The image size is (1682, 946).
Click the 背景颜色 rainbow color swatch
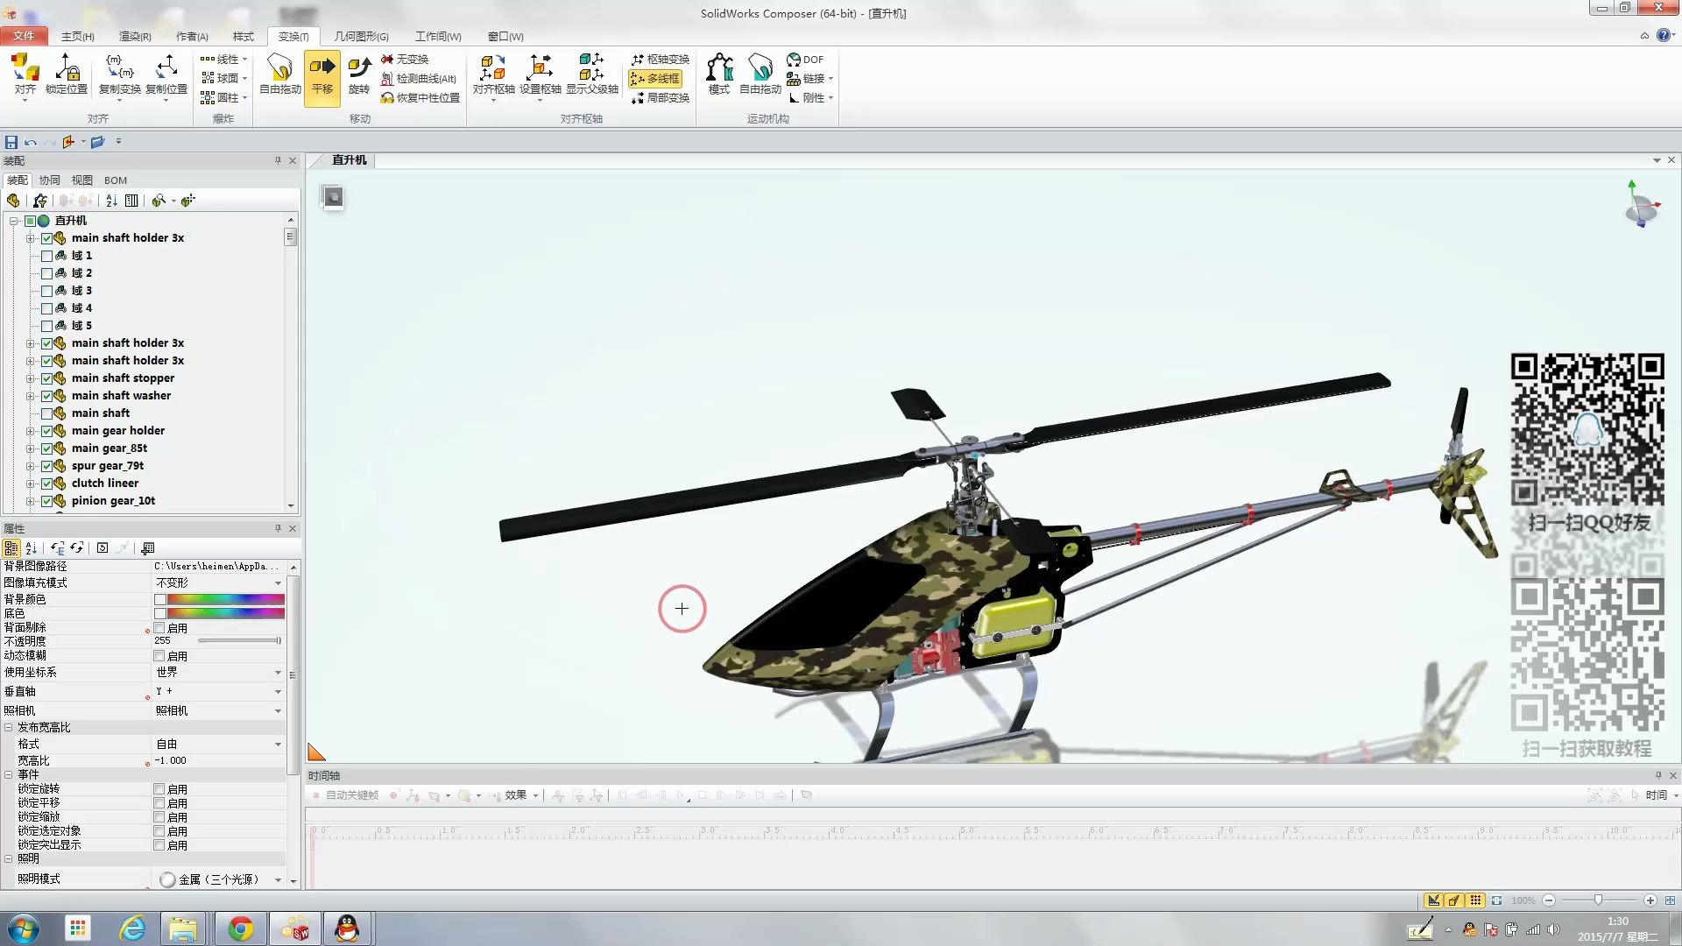pos(219,599)
